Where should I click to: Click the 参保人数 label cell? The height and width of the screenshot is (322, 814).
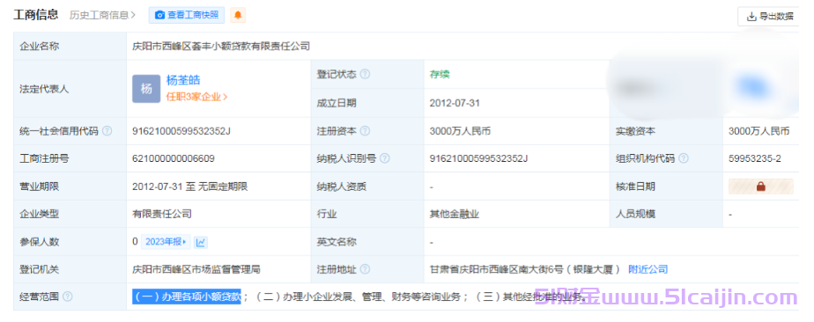pyautogui.click(x=70, y=242)
